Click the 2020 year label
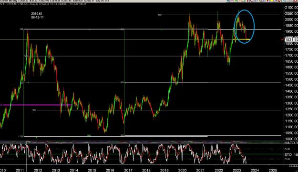The image size is (298, 172). coord(183,170)
